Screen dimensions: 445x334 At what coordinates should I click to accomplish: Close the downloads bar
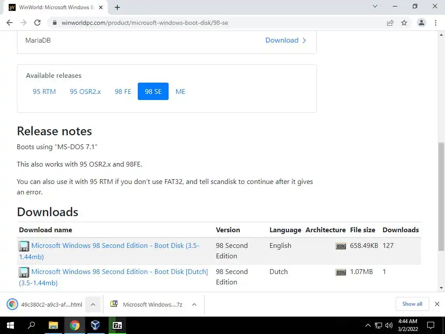pyautogui.click(x=437, y=304)
